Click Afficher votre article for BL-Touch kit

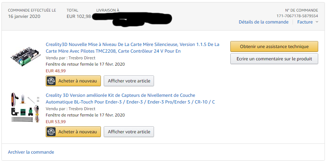(x=129, y=132)
